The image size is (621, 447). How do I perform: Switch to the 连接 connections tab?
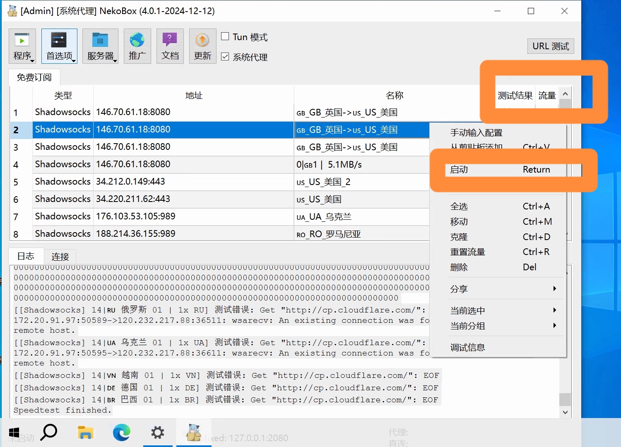click(60, 257)
